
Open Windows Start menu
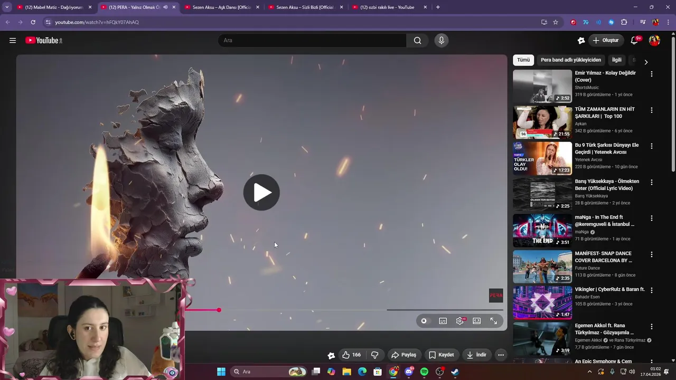tap(221, 372)
